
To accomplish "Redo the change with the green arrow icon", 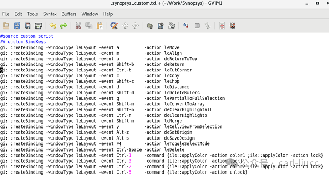I will click(64, 26).
